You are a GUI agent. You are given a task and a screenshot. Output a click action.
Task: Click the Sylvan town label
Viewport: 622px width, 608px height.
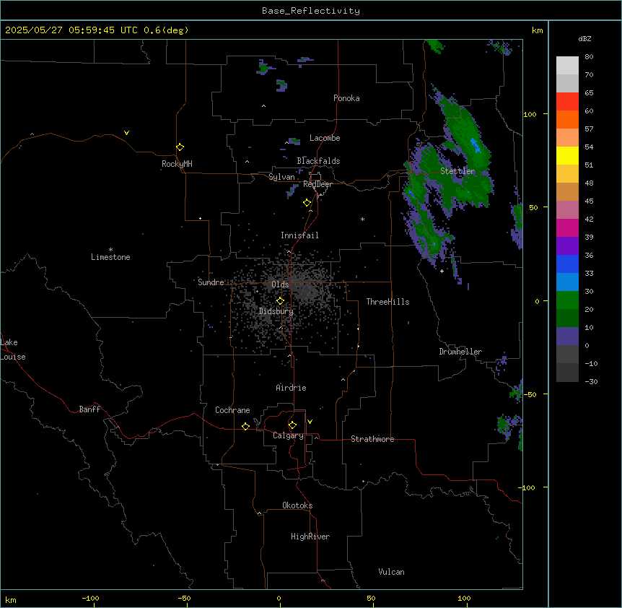281,177
